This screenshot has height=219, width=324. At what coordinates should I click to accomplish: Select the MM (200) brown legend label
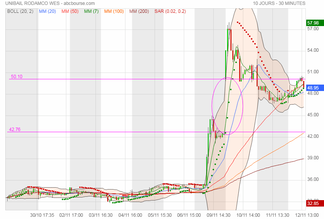(139, 11)
